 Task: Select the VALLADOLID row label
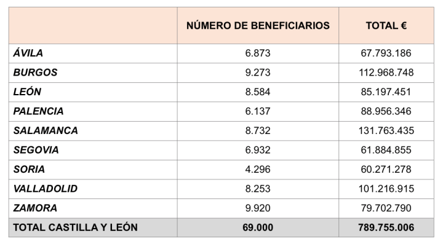point(46,189)
